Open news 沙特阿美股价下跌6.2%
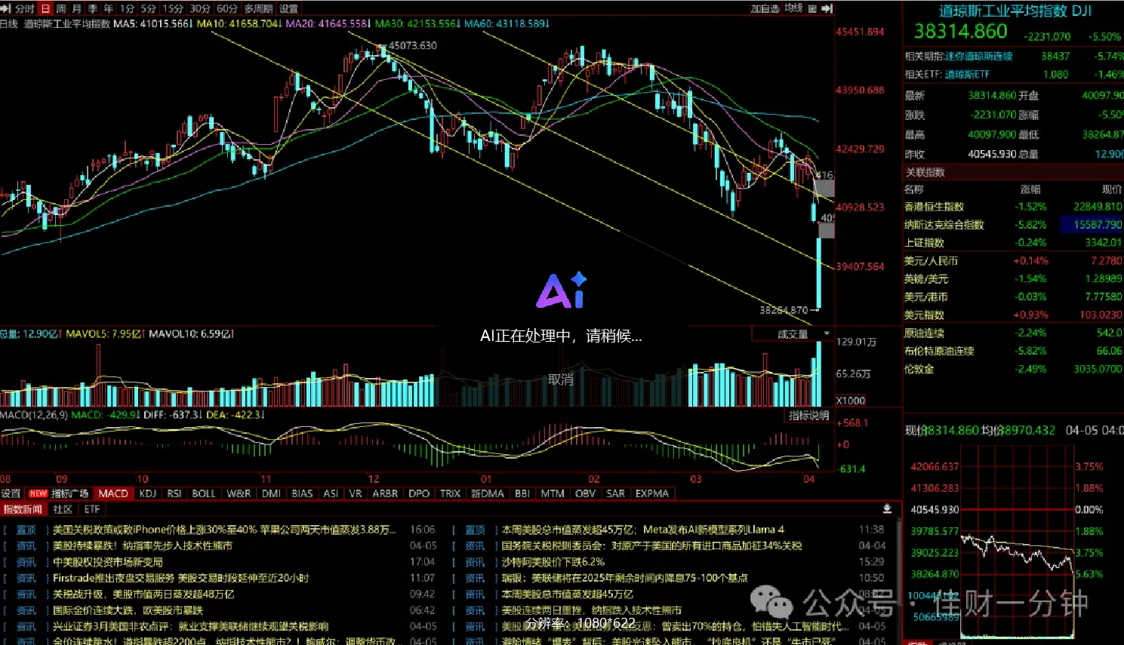 553,562
